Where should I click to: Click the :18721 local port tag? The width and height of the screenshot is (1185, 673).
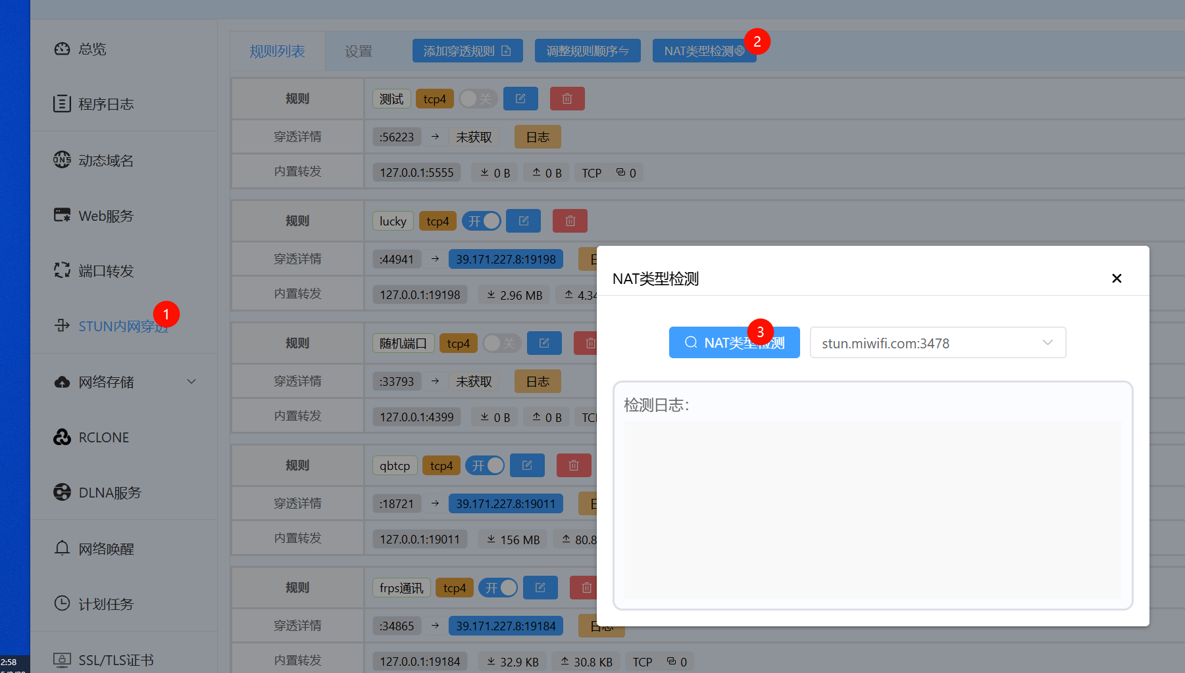tap(397, 503)
